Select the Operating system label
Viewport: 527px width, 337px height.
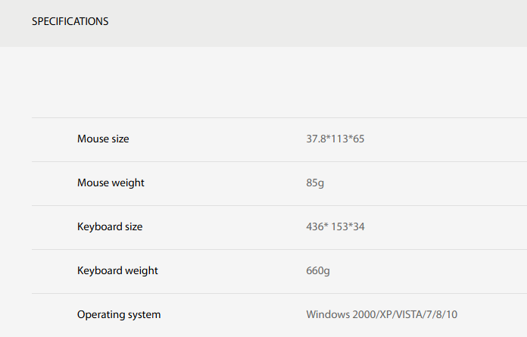coord(119,315)
